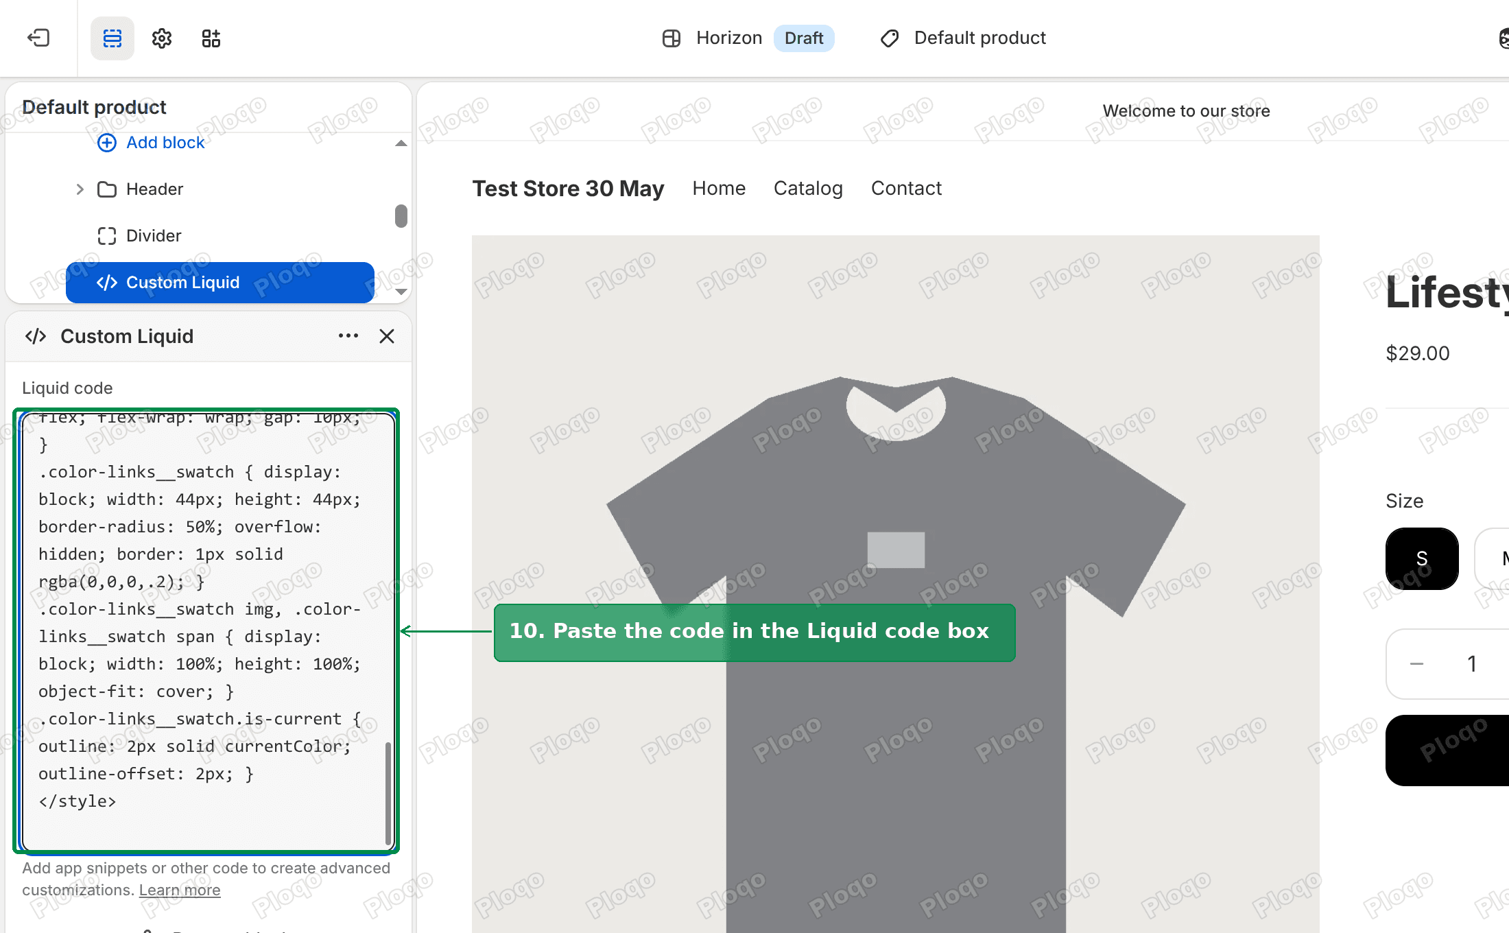The image size is (1509, 933).
Task: Click the Liquid code box scrollbar
Action: (388, 794)
